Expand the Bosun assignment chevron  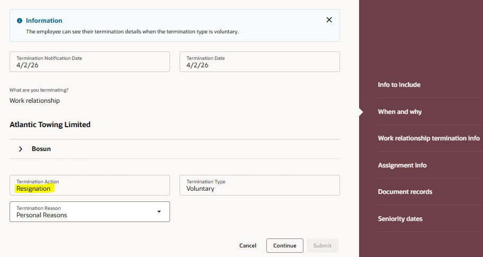pos(21,149)
